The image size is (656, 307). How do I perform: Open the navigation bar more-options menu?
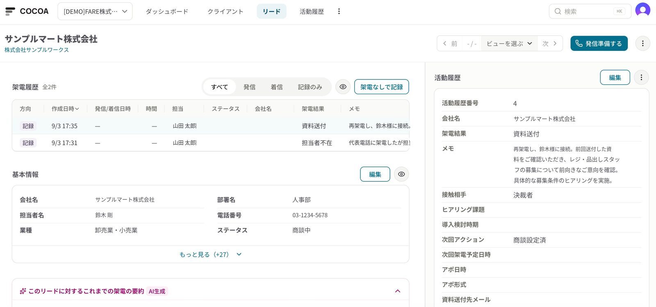click(x=339, y=11)
